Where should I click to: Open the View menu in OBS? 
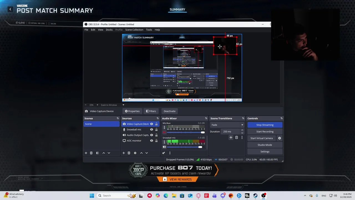coord(100,30)
